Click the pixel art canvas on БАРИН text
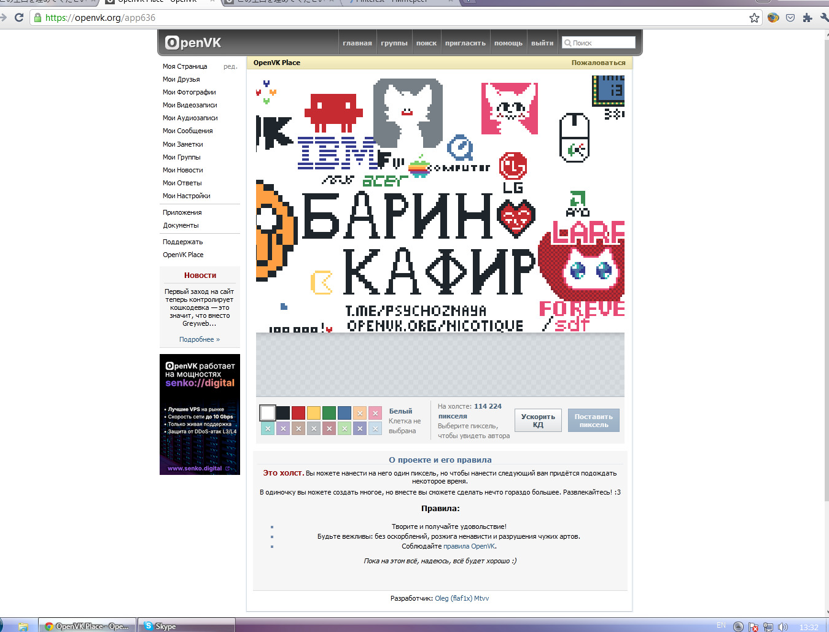829x632 pixels. pos(398,216)
